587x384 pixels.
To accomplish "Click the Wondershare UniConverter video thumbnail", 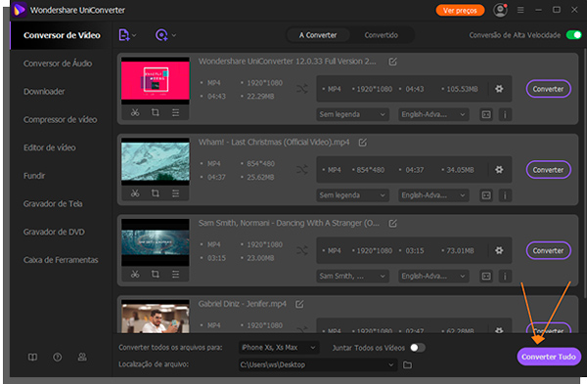I will (x=156, y=81).
